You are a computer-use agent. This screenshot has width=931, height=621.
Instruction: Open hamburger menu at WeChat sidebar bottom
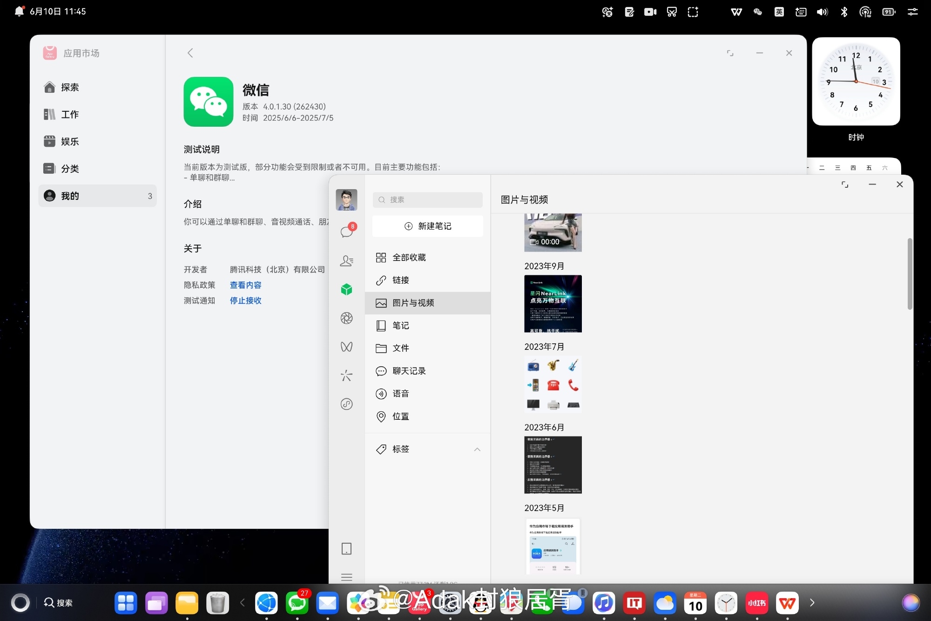point(346,577)
